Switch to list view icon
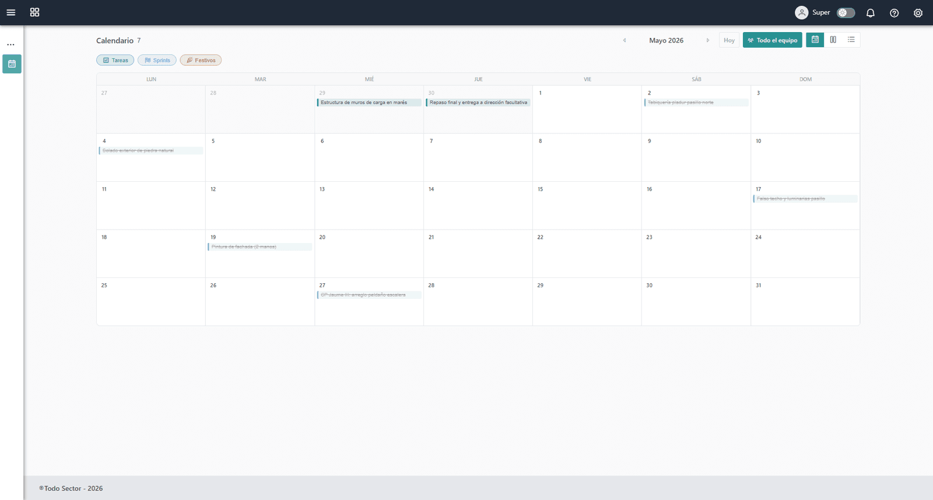 pos(851,40)
